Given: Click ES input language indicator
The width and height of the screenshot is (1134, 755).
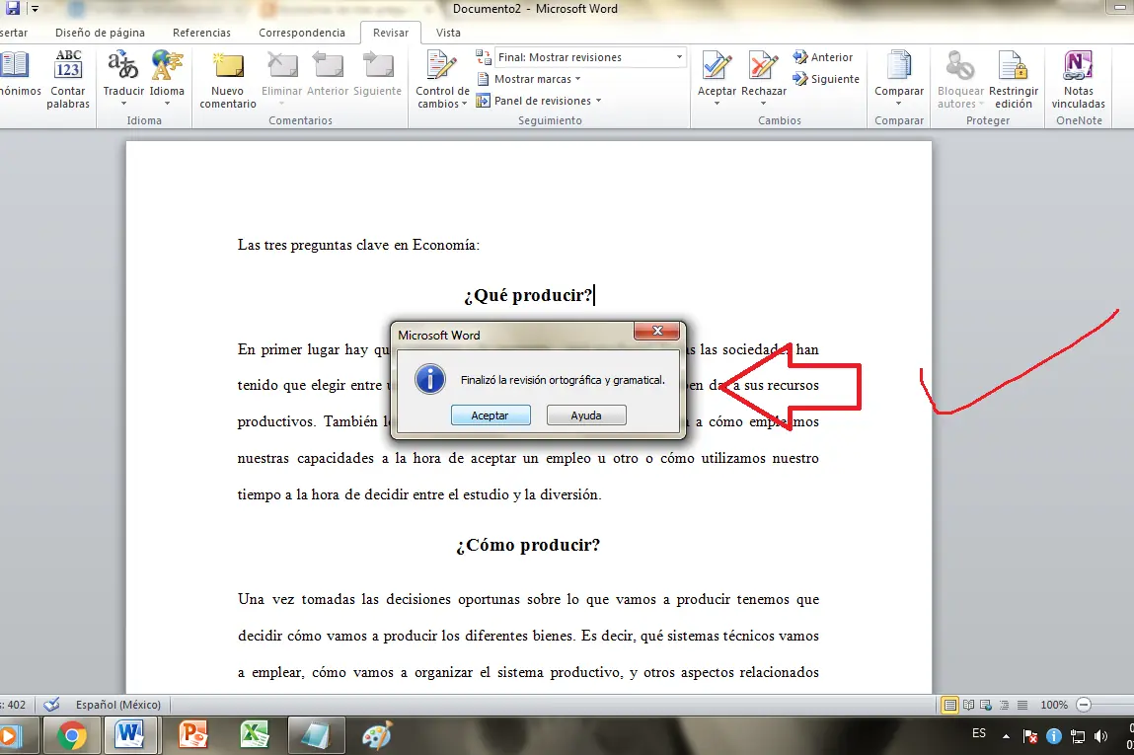Looking at the screenshot, I should pos(978,733).
